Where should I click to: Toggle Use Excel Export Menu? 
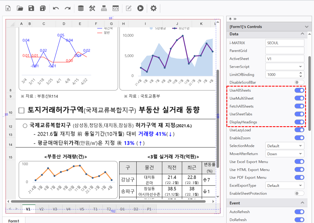[x=299, y=162]
